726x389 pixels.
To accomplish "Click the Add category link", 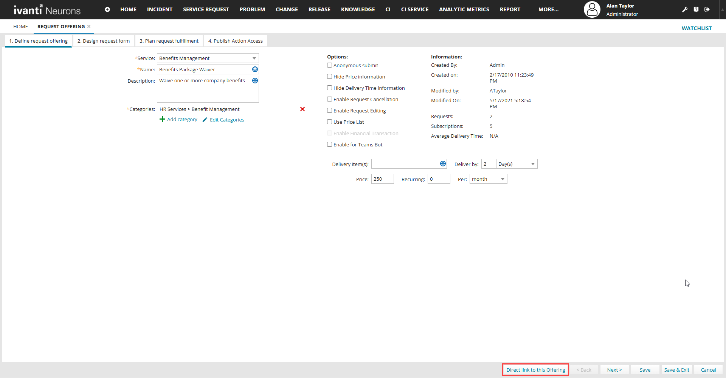I will pos(182,120).
